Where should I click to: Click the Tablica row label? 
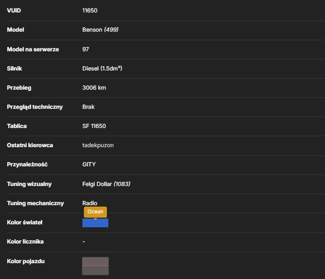pyautogui.click(x=17, y=126)
